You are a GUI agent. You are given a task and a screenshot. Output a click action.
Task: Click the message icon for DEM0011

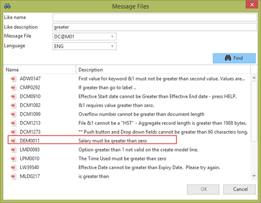[x=14, y=141]
